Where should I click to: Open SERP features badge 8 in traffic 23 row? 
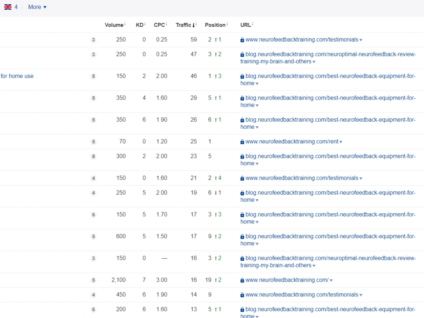pyautogui.click(x=93, y=156)
